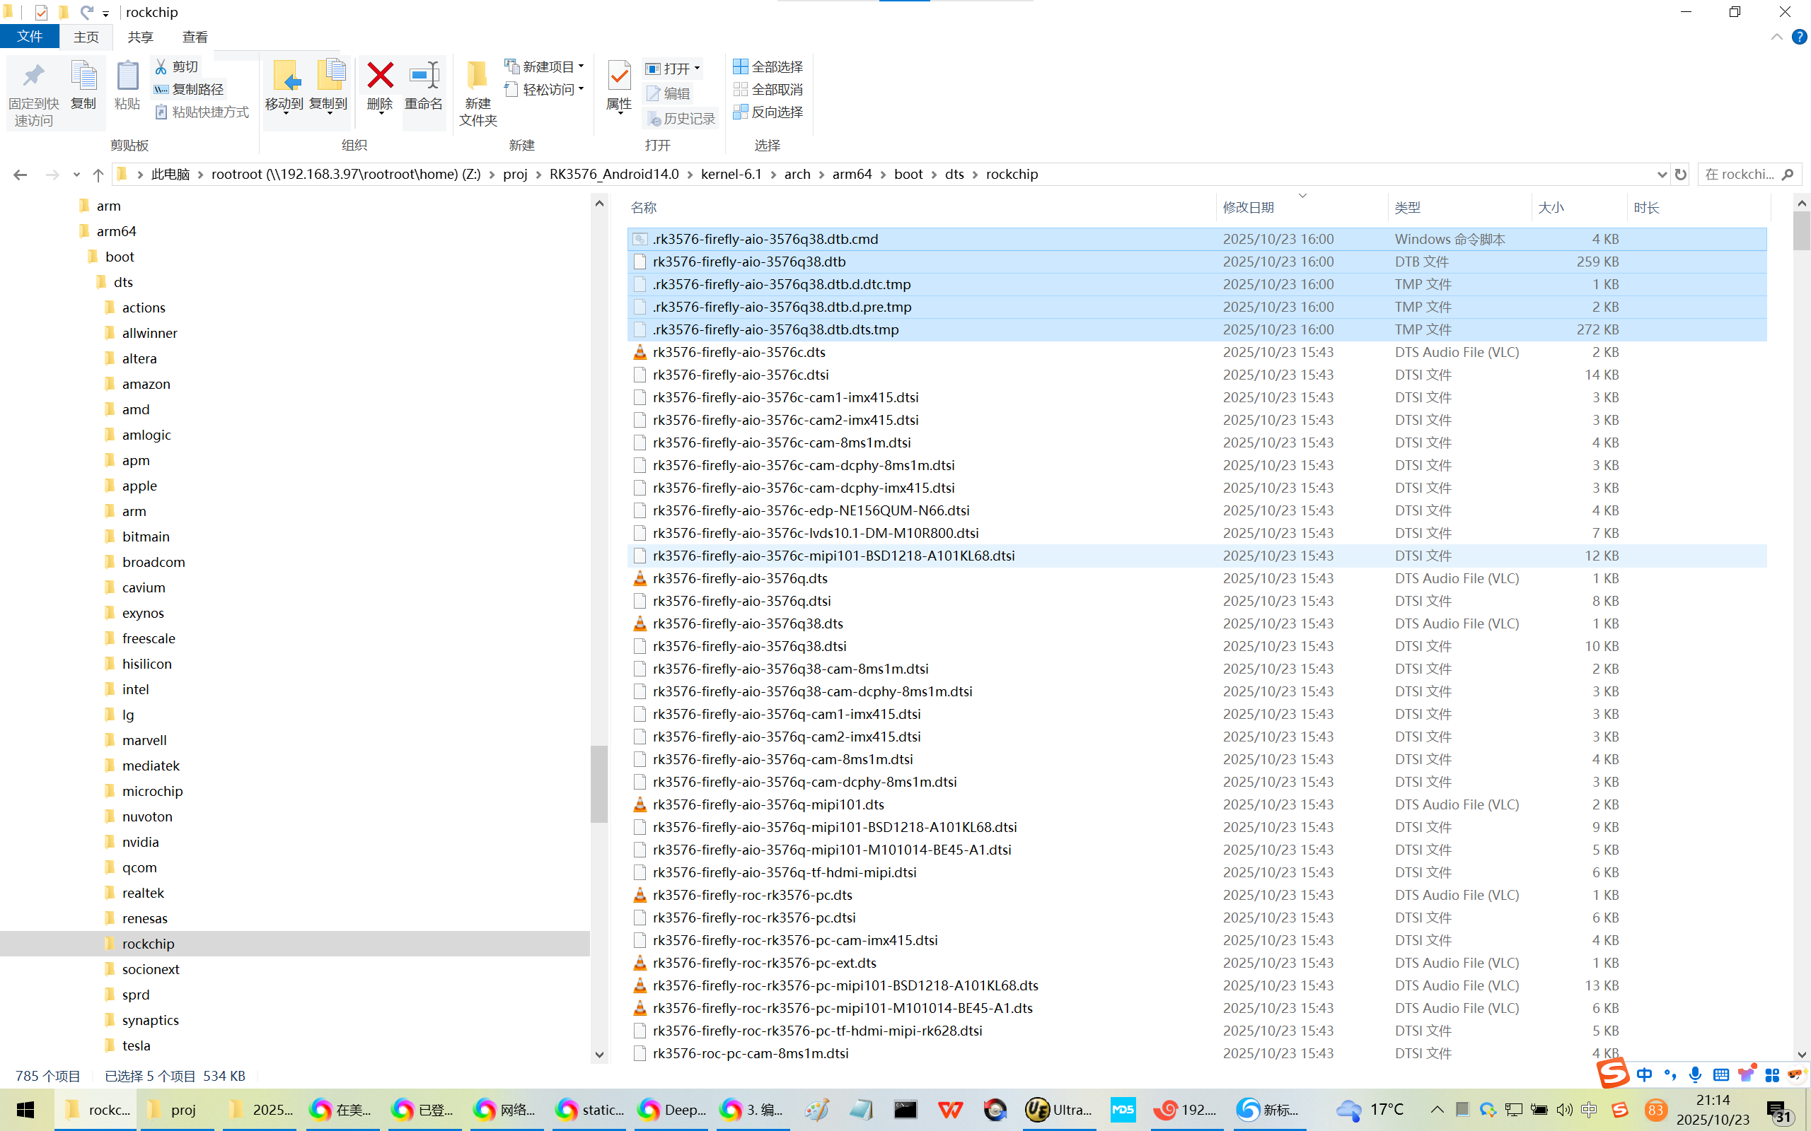Click Select all (全部选择) option
The width and height of the screenshot is (1811, 1131).
point(768,66)
